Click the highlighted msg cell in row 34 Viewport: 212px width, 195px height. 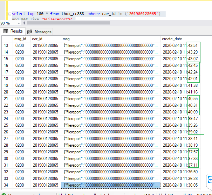110,185
